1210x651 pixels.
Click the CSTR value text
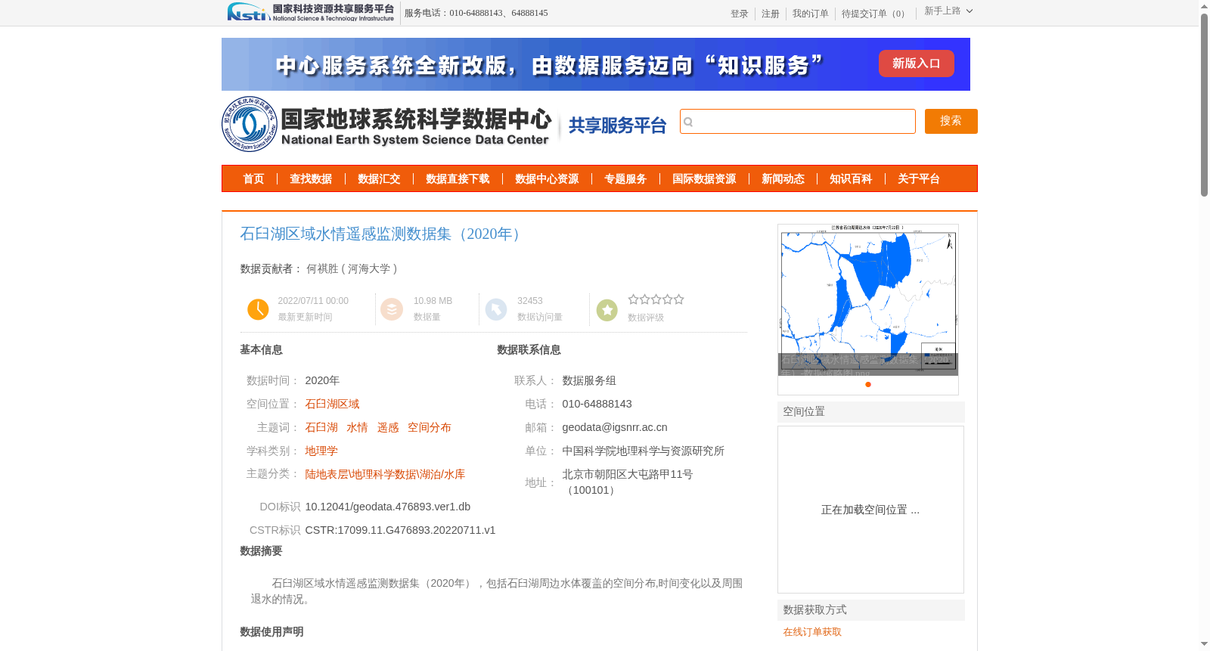point(400,531)
